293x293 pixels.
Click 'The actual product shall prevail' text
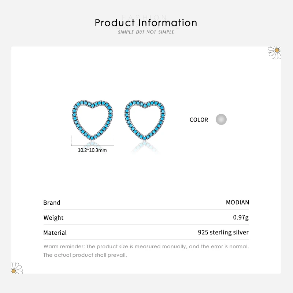coord(85,255)
